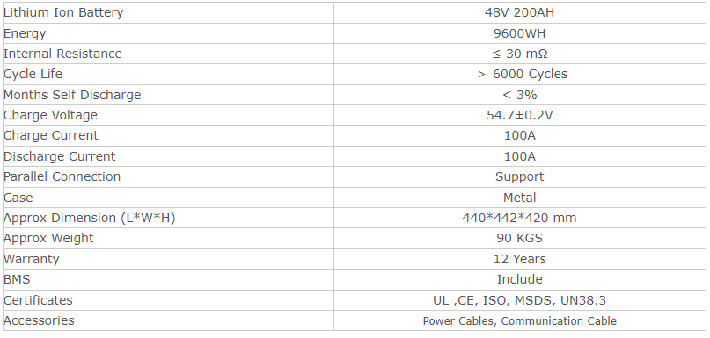The width and height of the screenshot is (710, 338).
Task: Click the Discharge Current label
Action: (59, 156)
